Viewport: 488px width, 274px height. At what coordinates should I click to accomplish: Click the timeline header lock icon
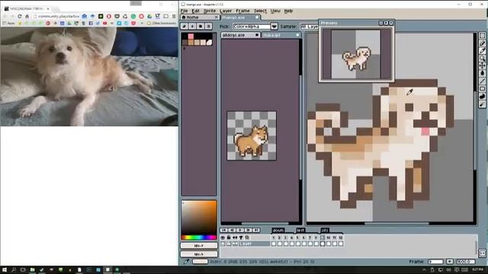229,237
